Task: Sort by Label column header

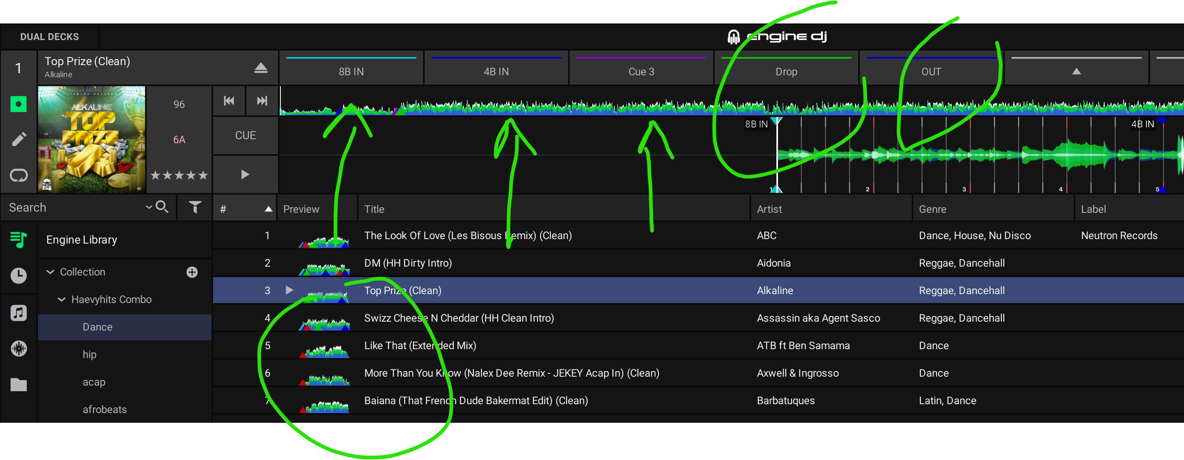Action: click(x=1129, y=209)
